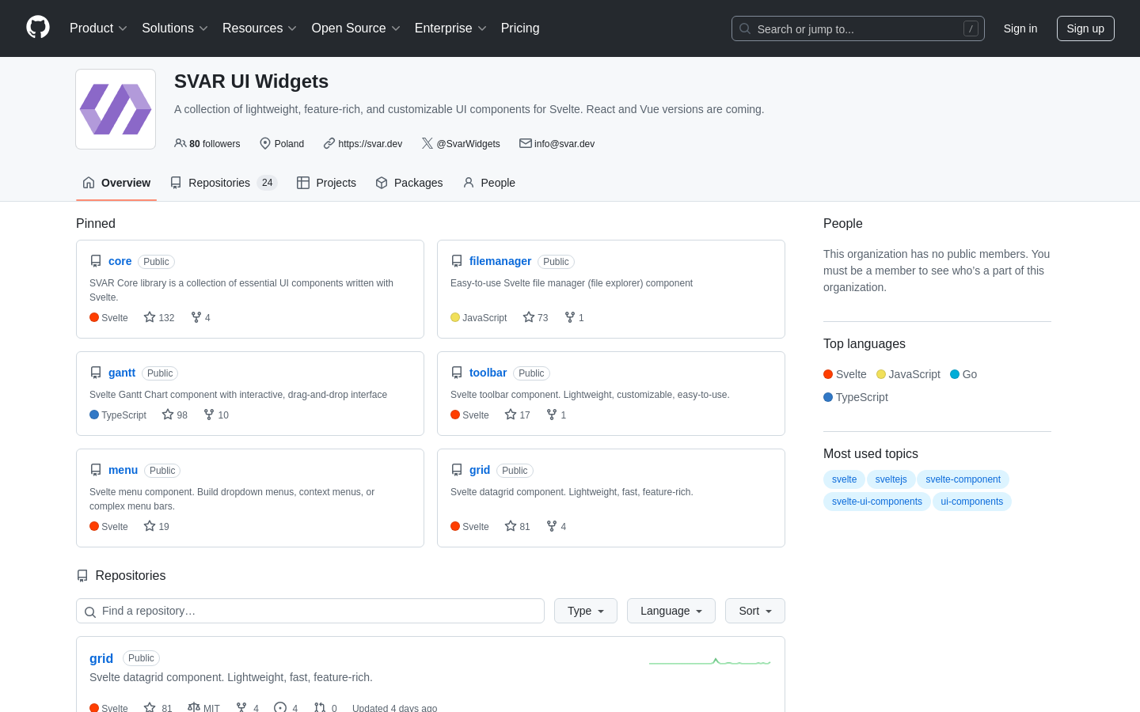Focus the Search or jump to field
1140x712 pixels.
coord(858,28)
